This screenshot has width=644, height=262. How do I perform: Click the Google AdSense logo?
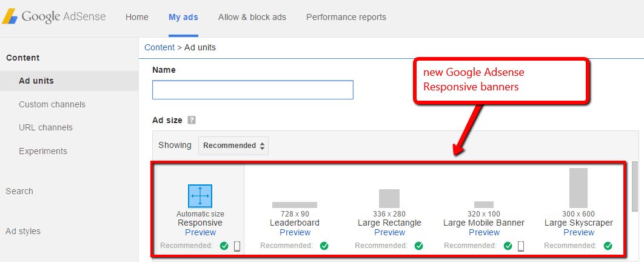[54, 17]
